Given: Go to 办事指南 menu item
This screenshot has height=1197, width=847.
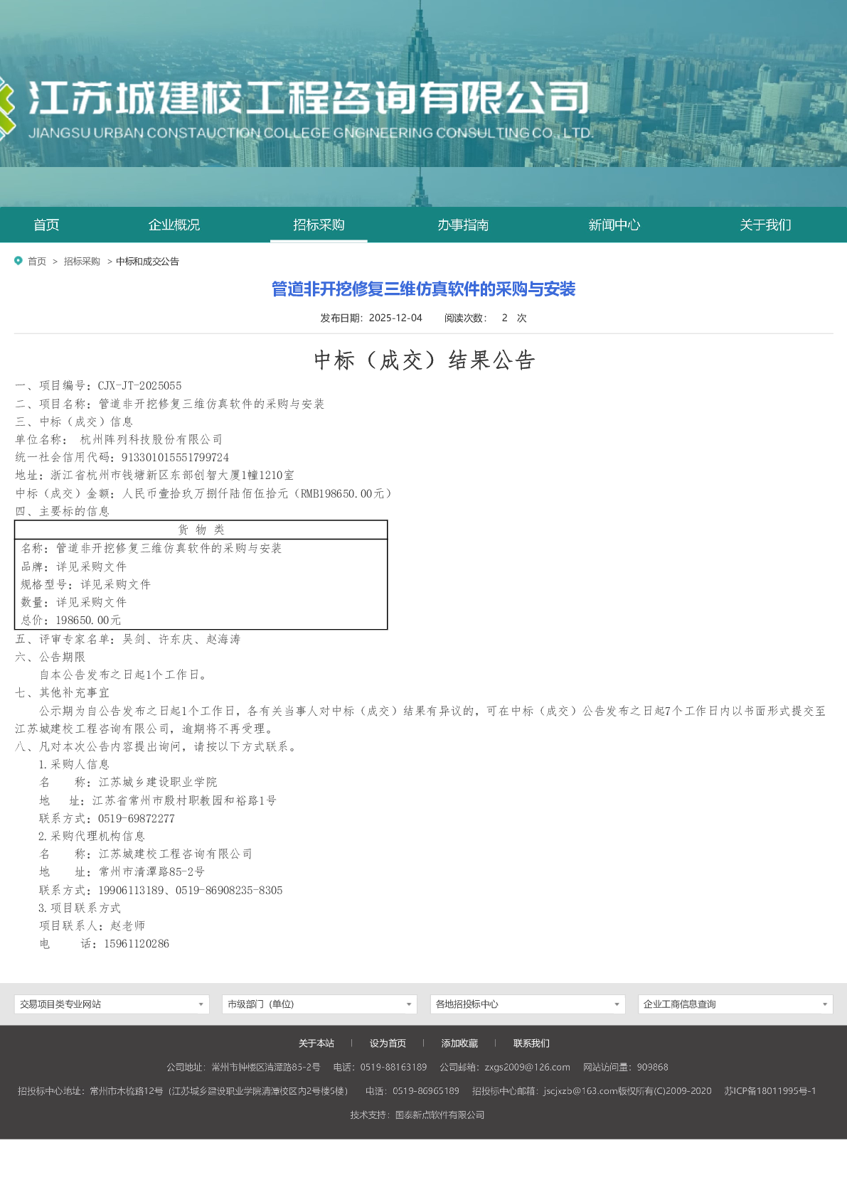Looking at the screenshot, I should pos(463,225).
